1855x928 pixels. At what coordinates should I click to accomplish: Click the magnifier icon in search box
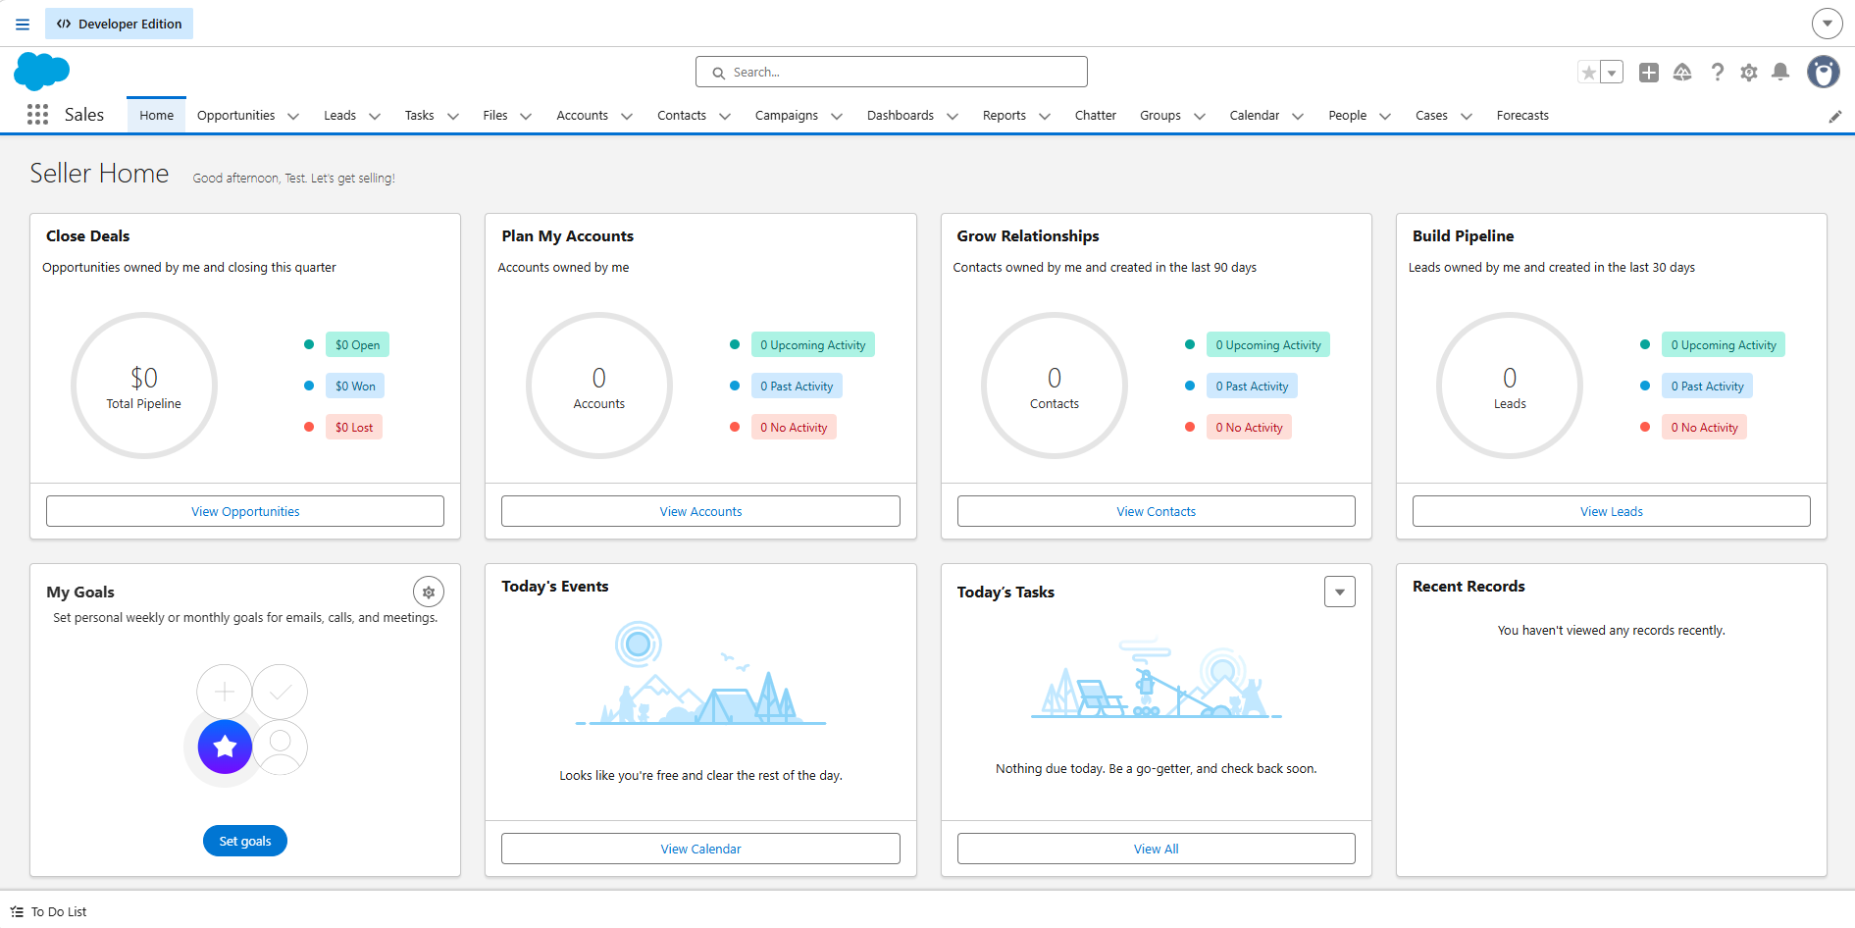tap(719, 73)
